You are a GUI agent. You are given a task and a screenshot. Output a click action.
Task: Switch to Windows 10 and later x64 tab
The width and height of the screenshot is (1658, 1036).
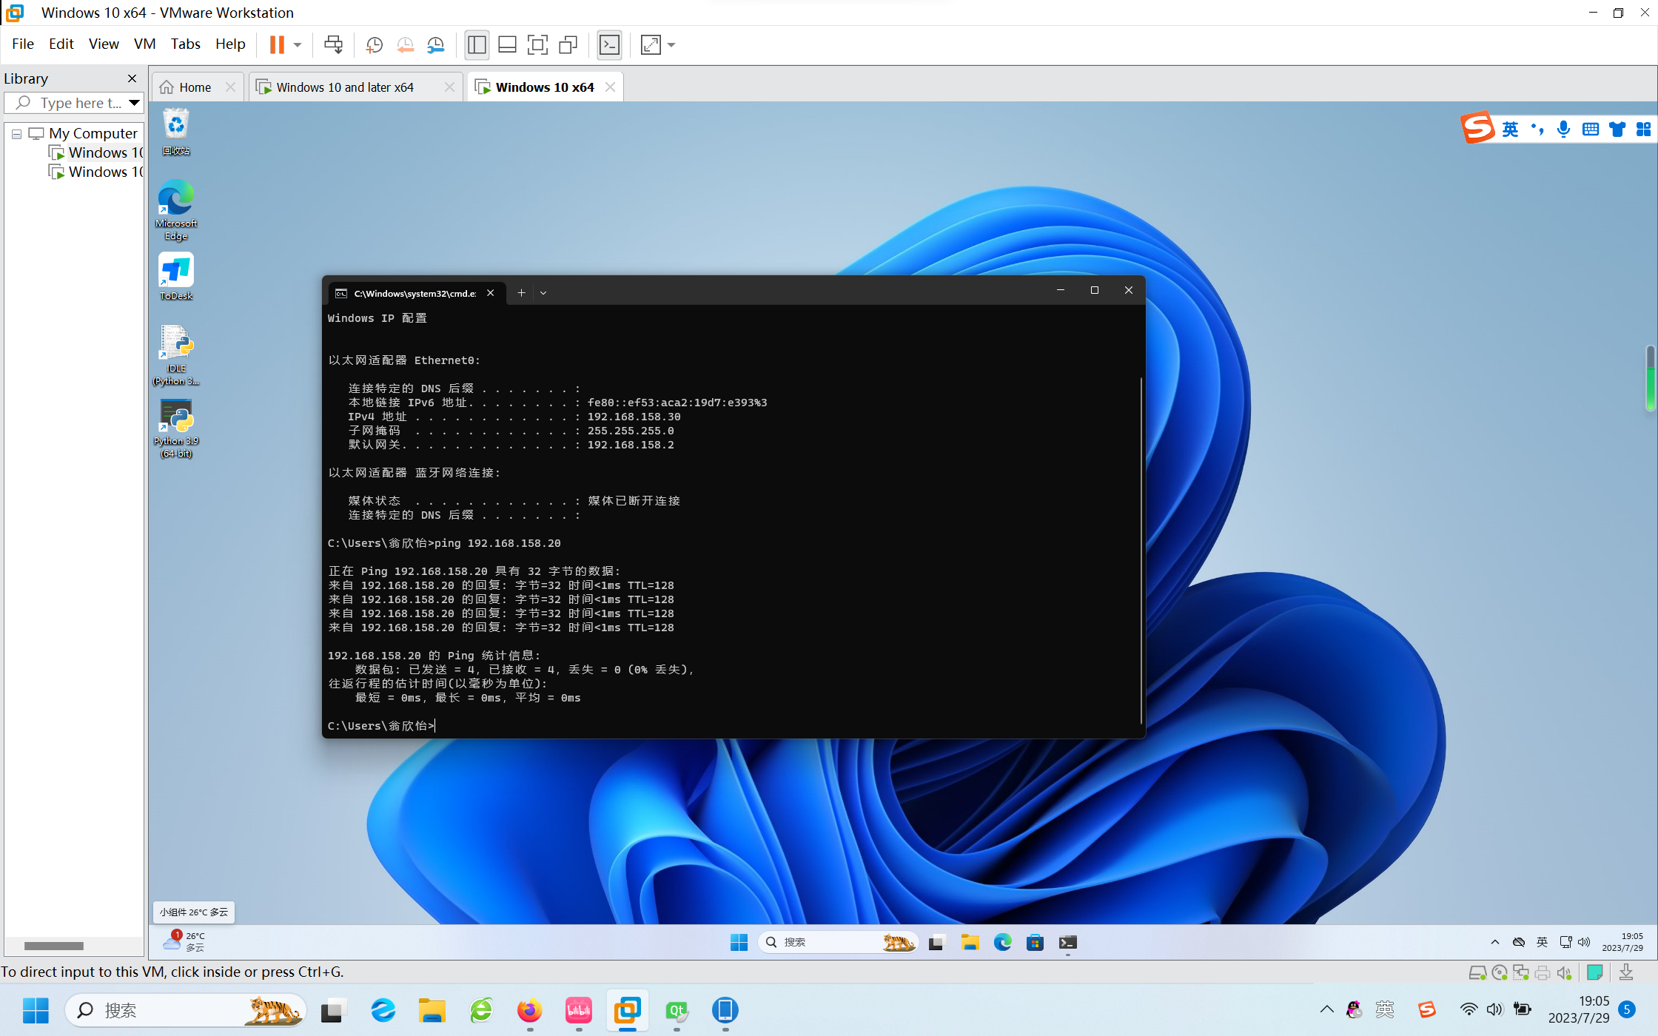click(345, 87)
